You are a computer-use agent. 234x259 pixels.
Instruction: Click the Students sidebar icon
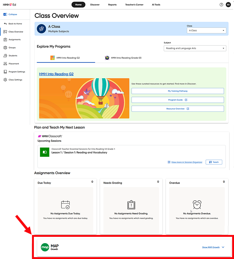coord(5,55)
